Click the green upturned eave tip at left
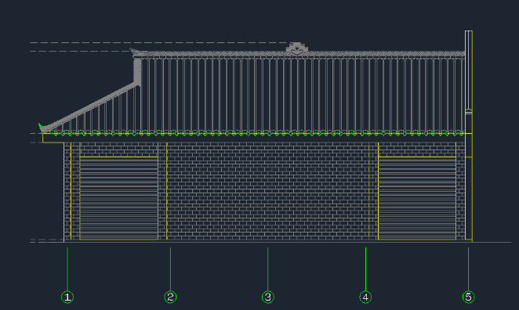The width and height of the screenshot is (519, 310). [42, 128]
